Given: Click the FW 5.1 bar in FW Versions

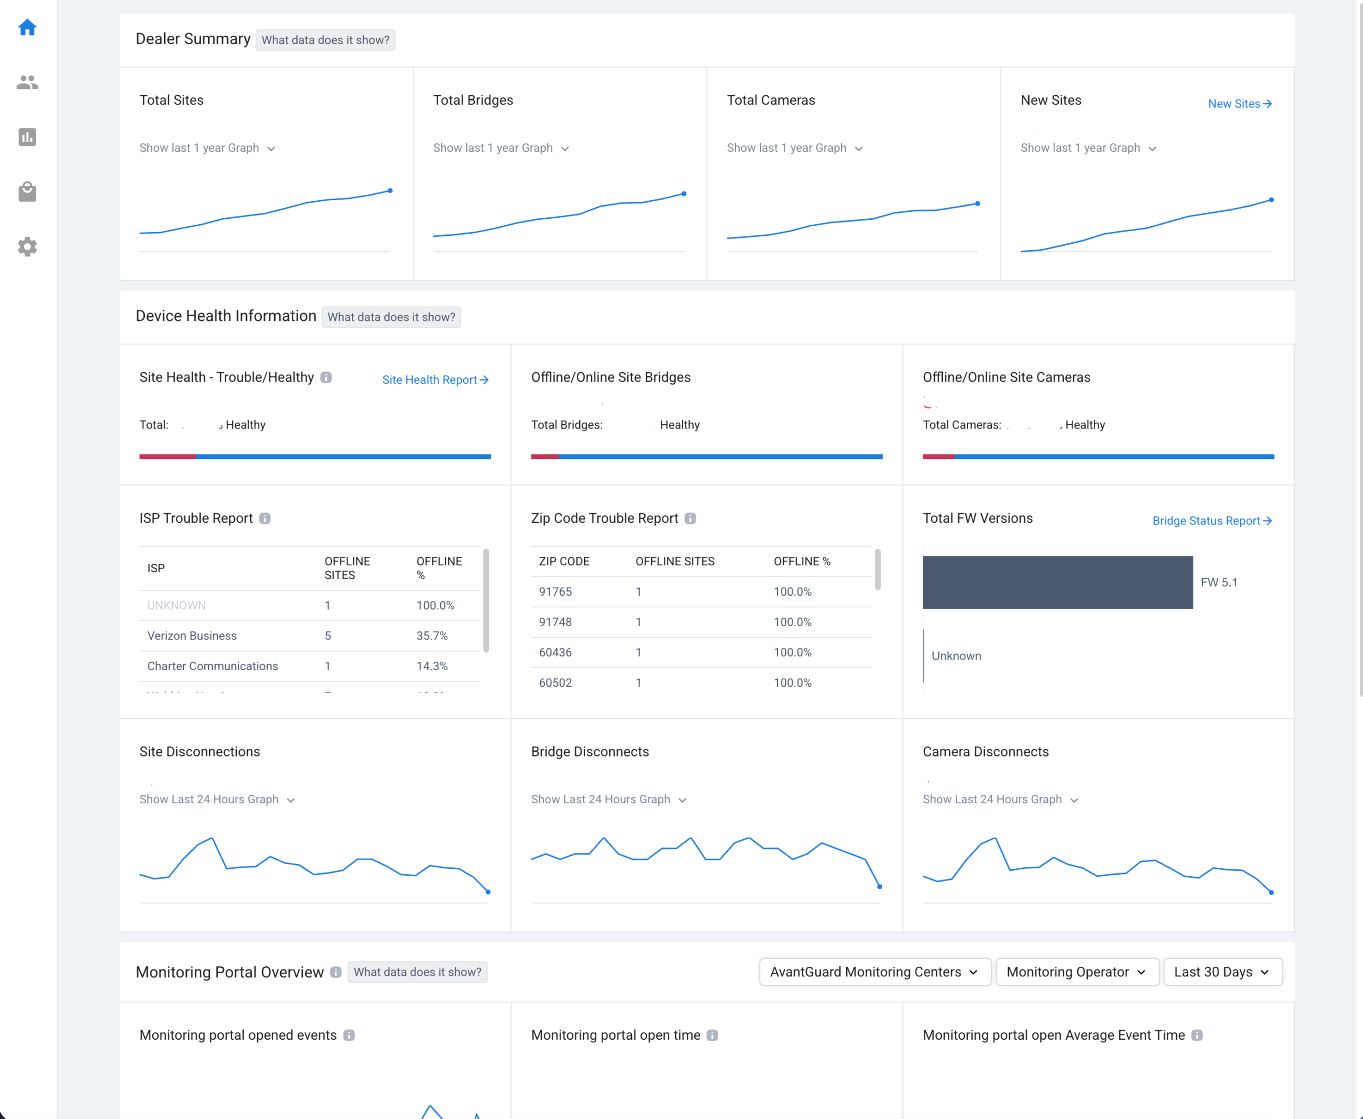Looking at the screenshot, I should [1057, 583].
